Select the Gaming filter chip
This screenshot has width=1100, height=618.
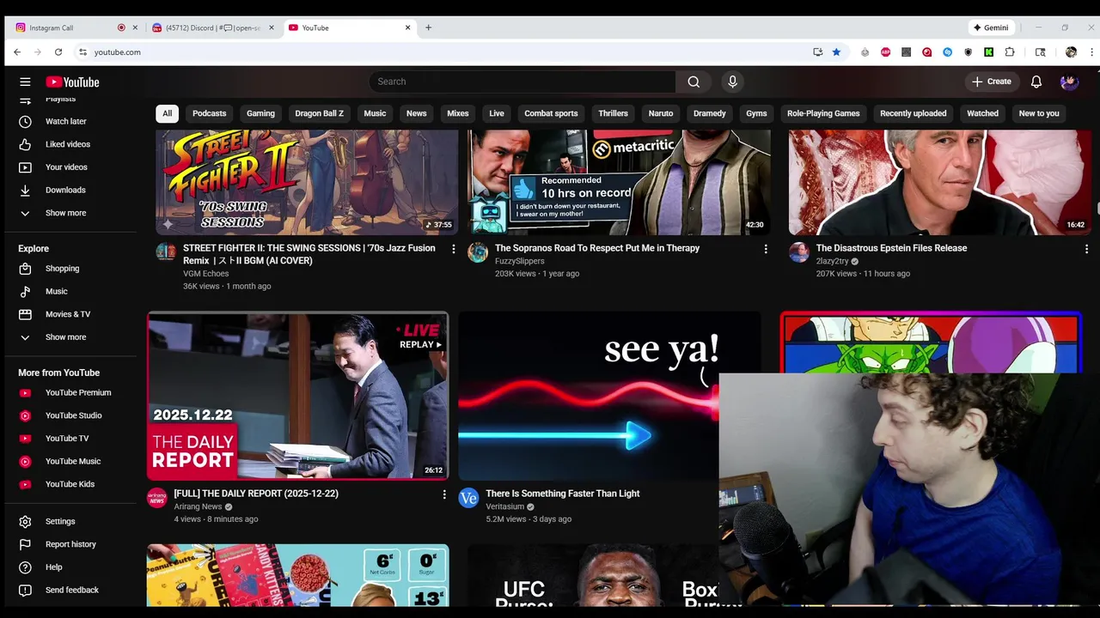pyautogui.click(x=260, y=113)
